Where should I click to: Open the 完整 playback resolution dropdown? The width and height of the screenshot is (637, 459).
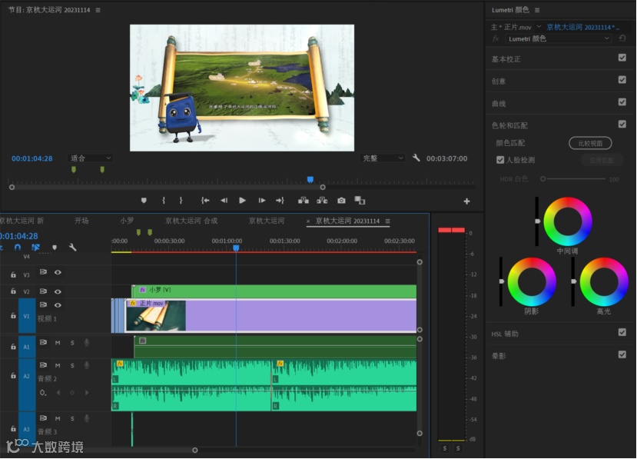[x=383, y=158]
